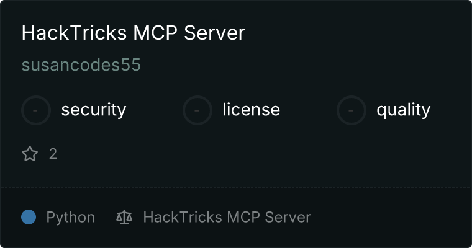Image resolution: width=472 pixels, height=248 pixels.
Task: Click the dashed divider above the footer
Action: point(236,188)
